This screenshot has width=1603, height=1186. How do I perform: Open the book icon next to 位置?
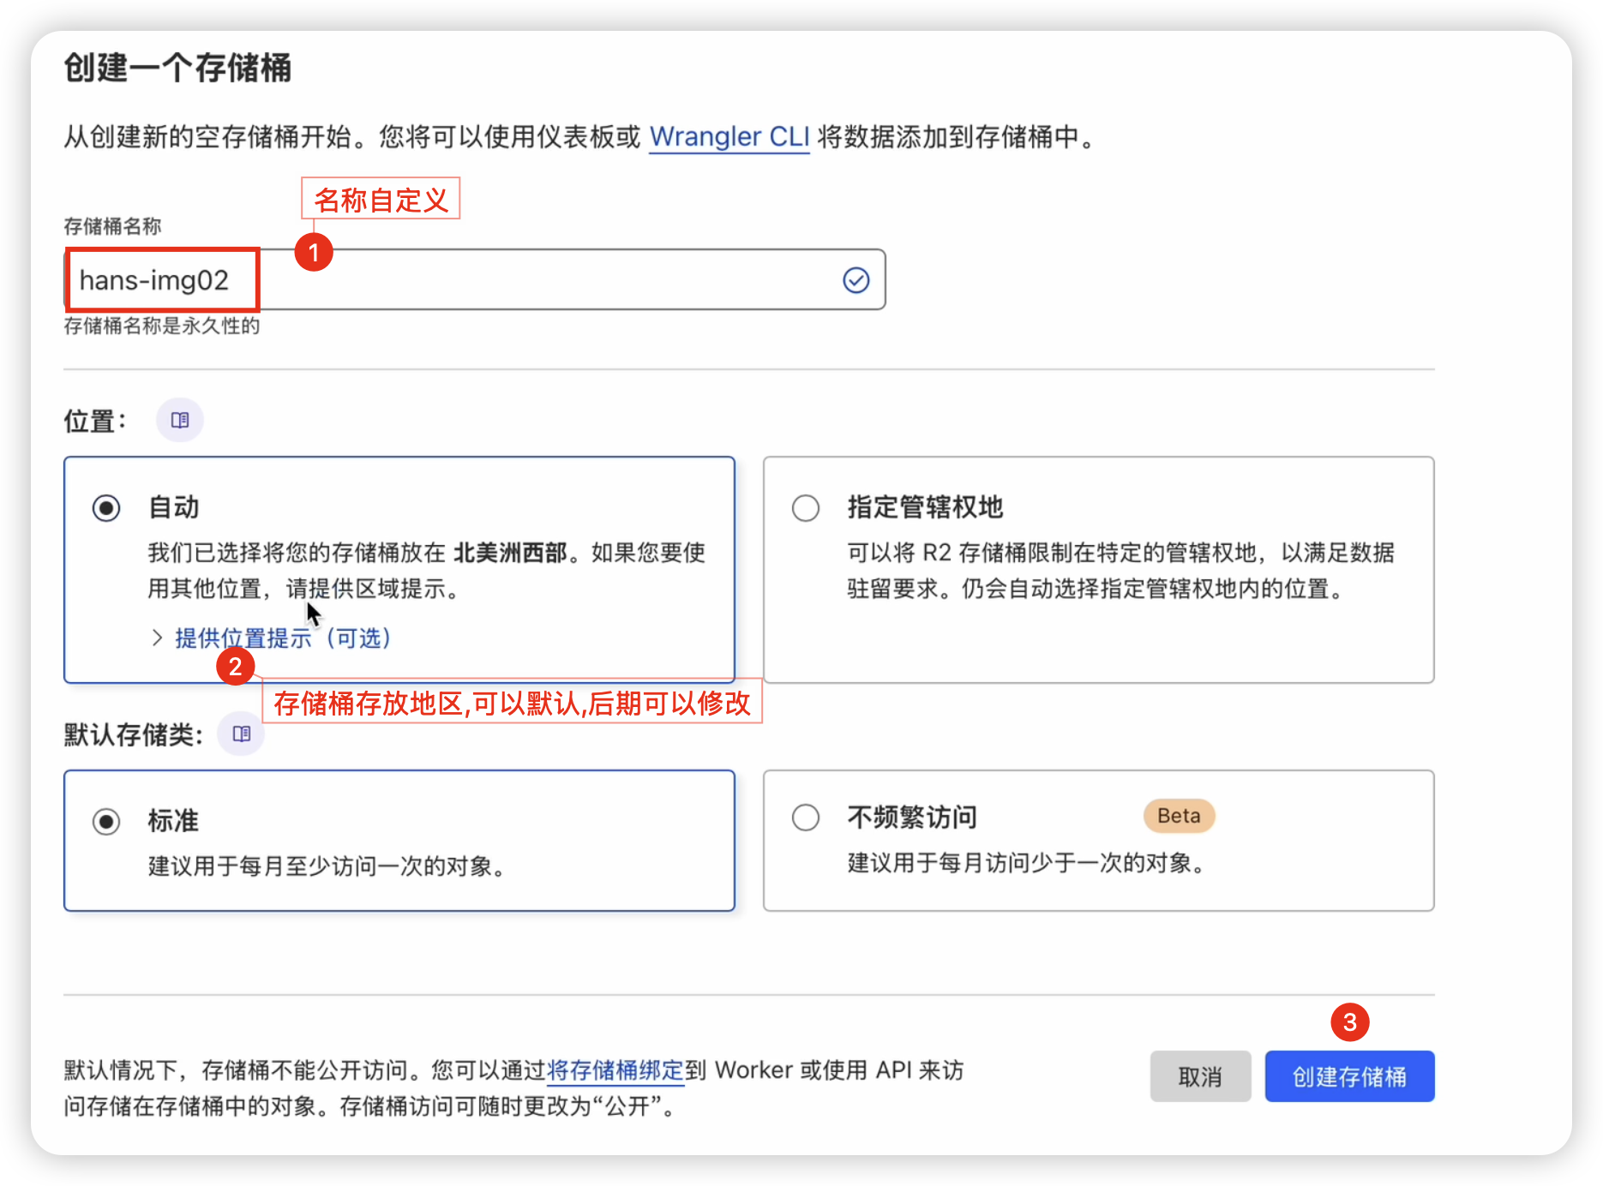click(x=180, y=420)
